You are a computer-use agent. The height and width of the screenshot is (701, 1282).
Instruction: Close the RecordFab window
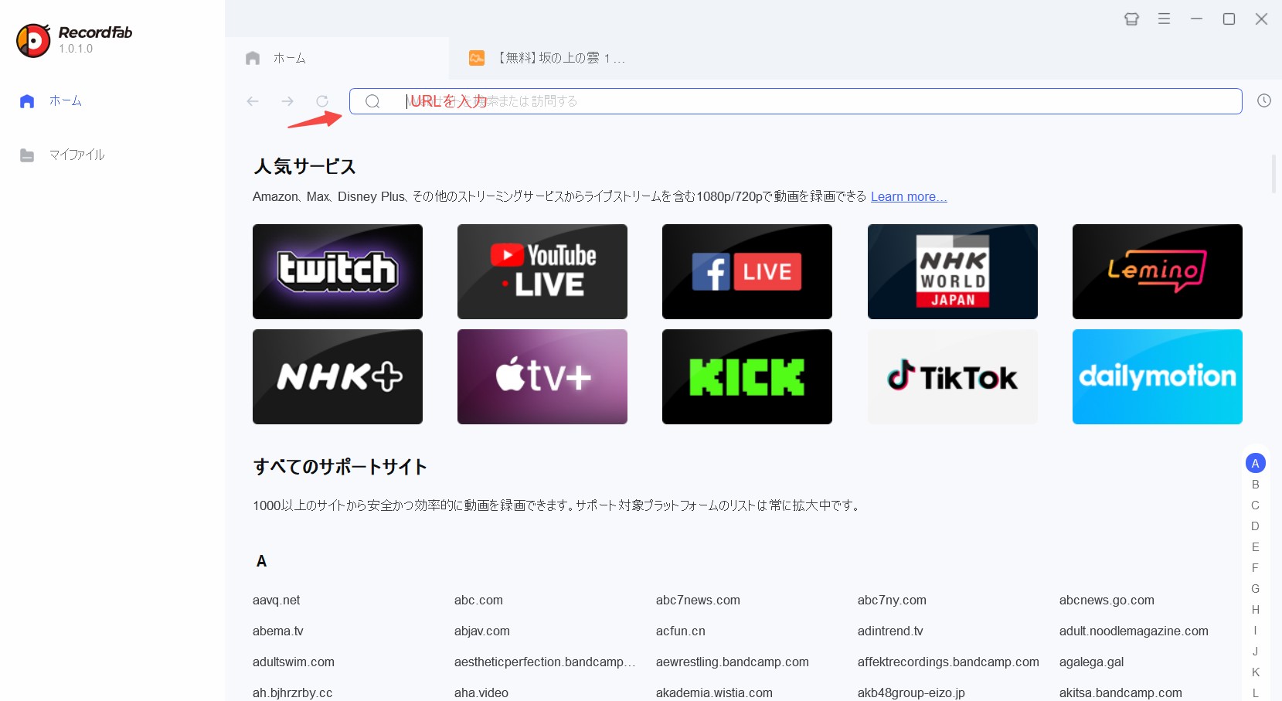pos(1261,19)
